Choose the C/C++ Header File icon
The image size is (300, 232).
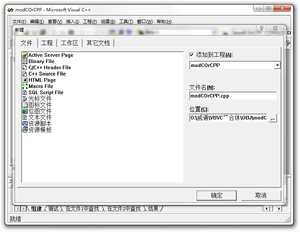point(25,68)
